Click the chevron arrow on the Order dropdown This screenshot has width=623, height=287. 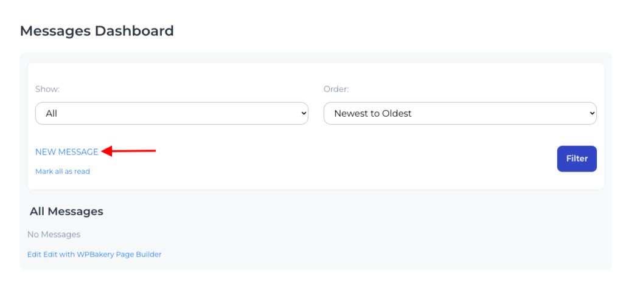(x=592, y=113)
